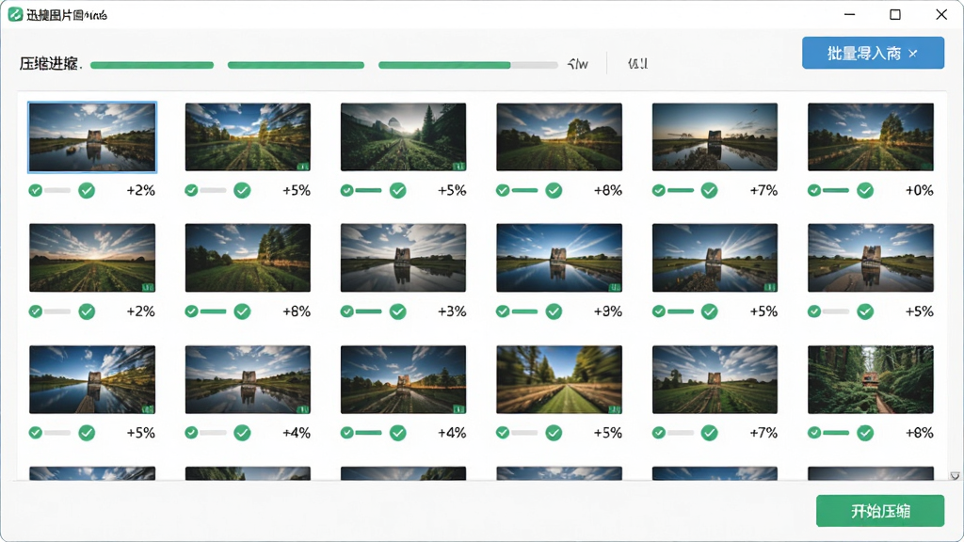Click mini slider under second row's second thumbnail
This screenshot has height=542, width=964.
(x=213, y=311)
